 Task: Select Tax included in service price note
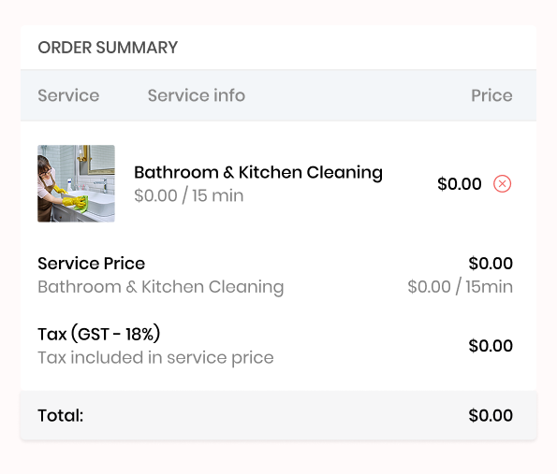pos(155,358)
